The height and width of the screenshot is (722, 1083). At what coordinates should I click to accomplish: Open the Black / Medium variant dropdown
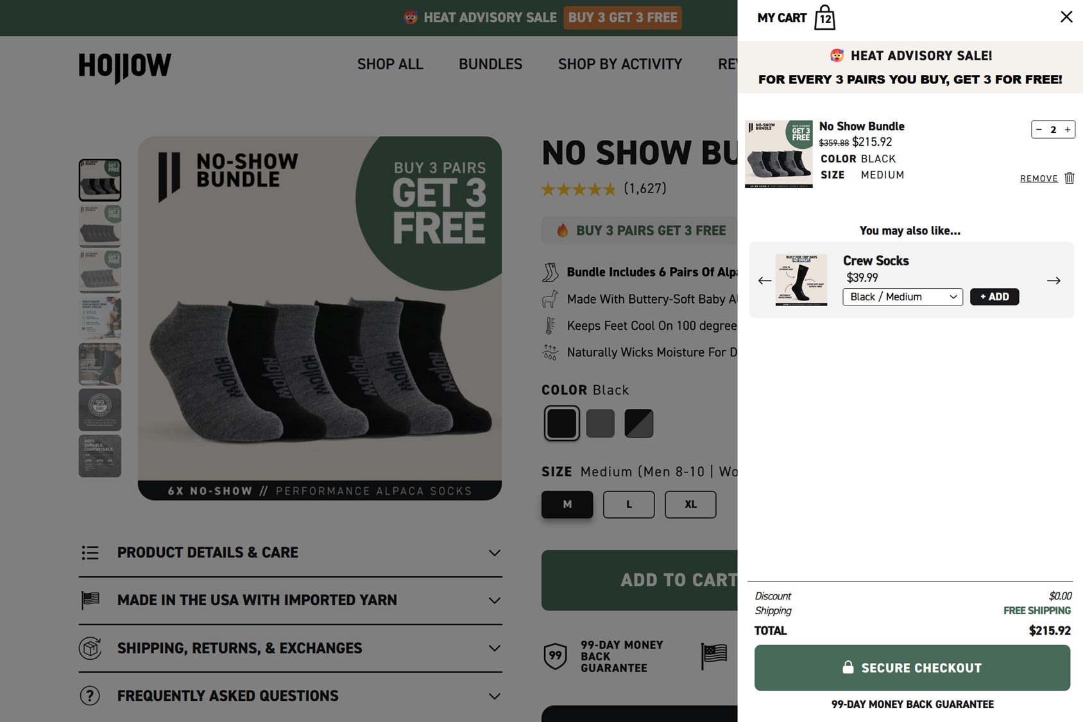click(x=903, y=297)
